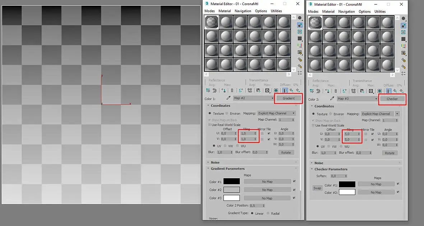Click Video Color Check icon in left editor
Viewport: 424px width, 226px height.
(x=300, y=45)
